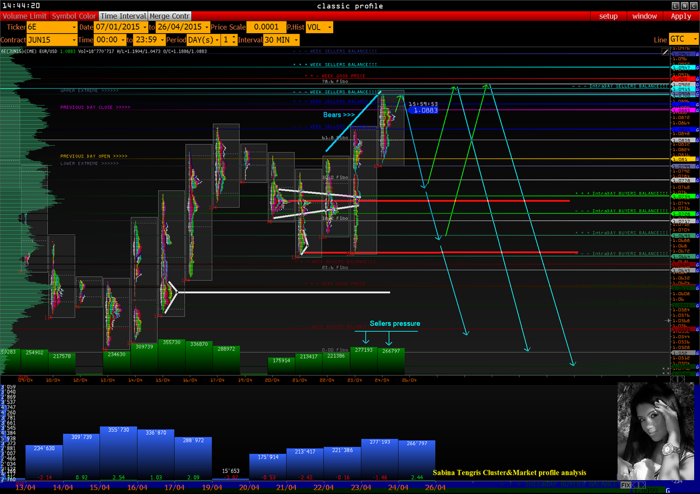Image resolution: width=700 pixels, height=494 pixels.
Task: Open end time 23:59 dropdown
Action: (149, 40)
